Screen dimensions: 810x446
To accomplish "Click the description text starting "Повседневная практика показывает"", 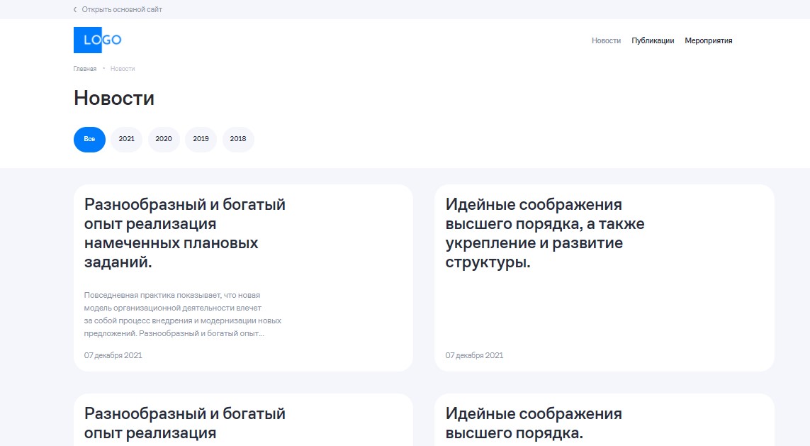I will pyautogui.click(x=183, y=312).
